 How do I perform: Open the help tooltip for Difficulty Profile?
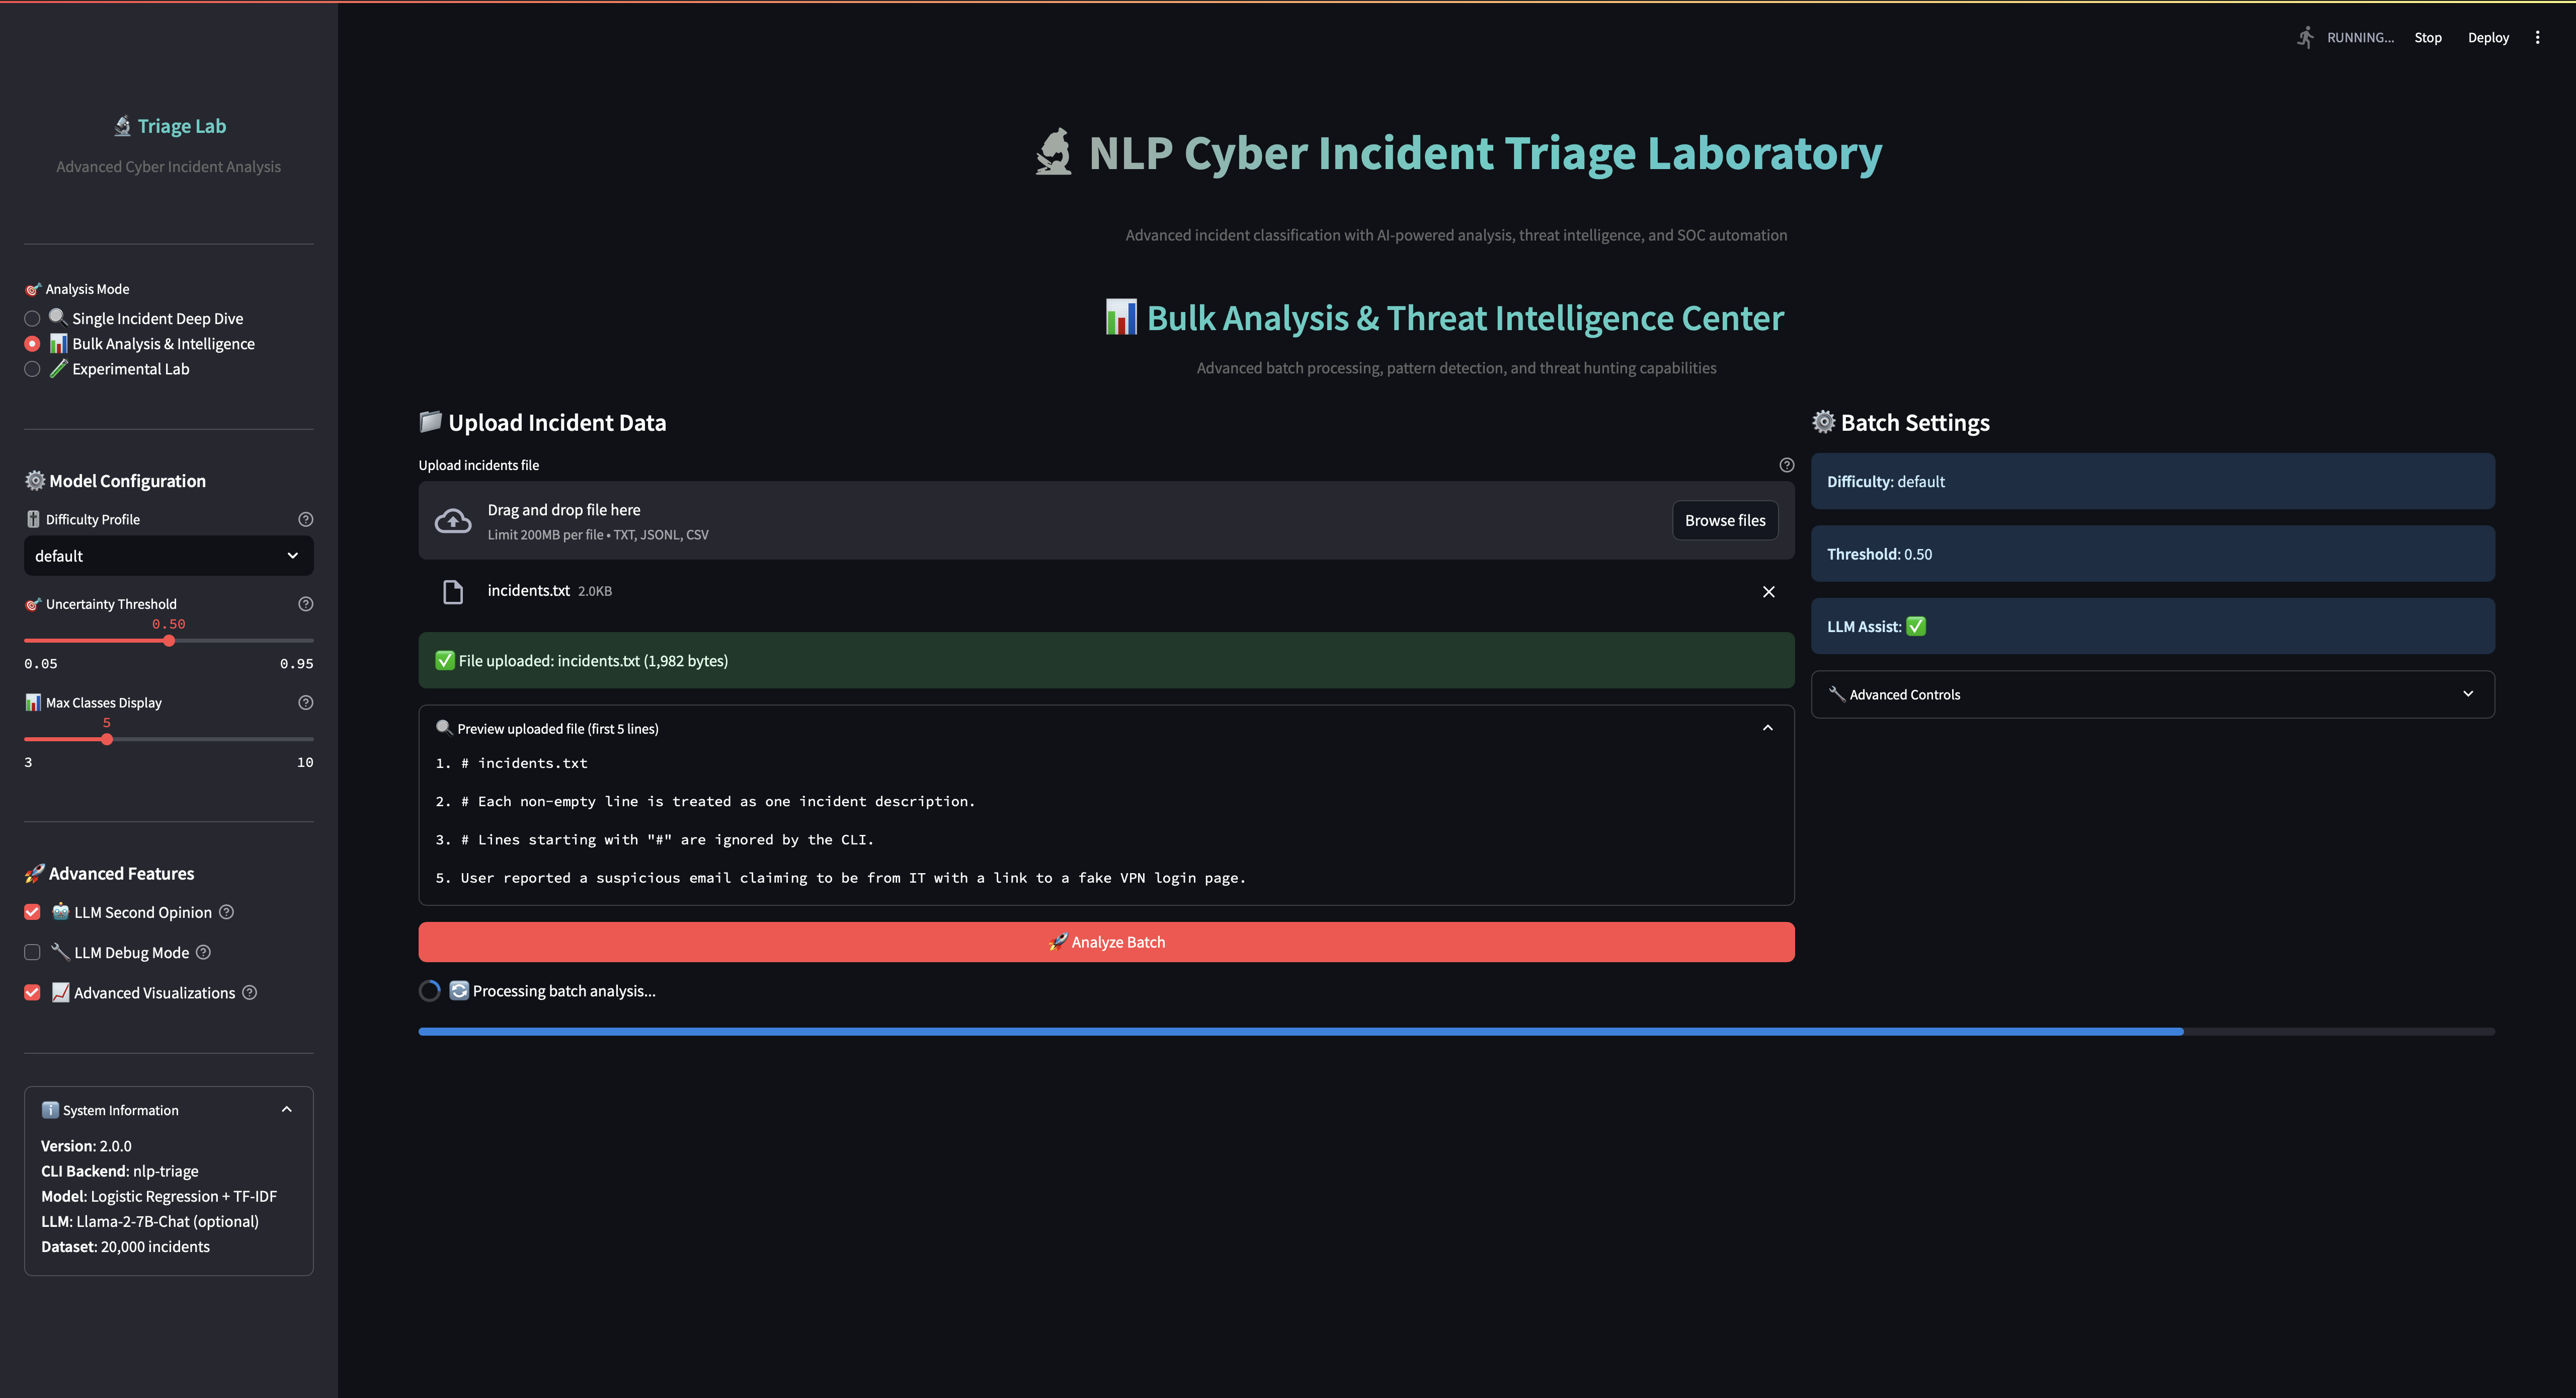[x=305, y=519]
